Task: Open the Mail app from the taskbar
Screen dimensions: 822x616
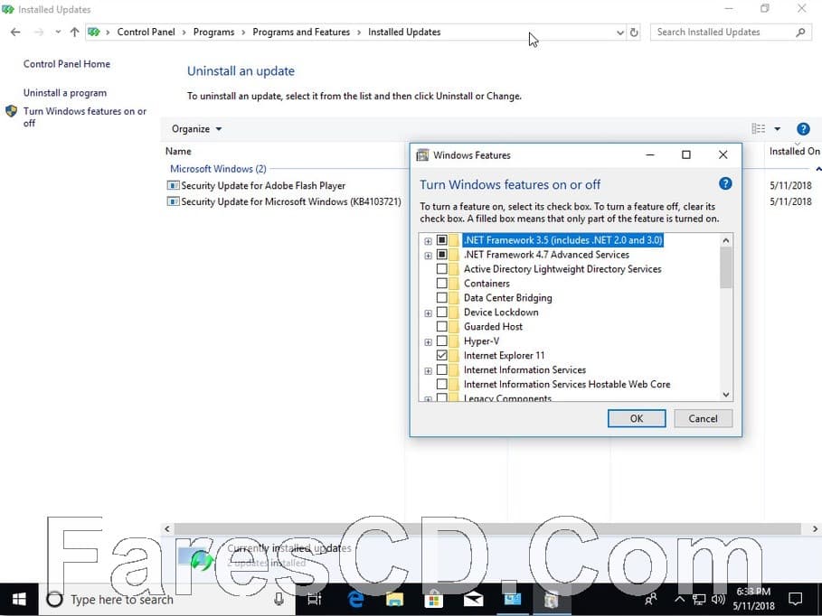Action: tap(473, 599)
